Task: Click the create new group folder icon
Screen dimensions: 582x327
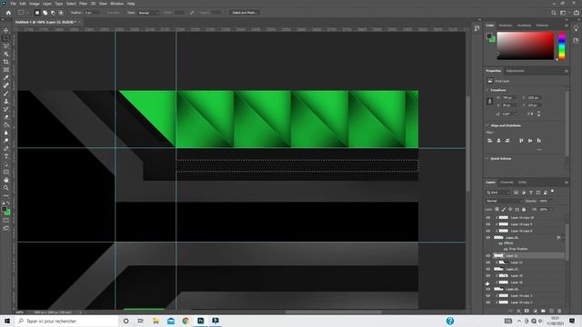Action: pos(543,311)
